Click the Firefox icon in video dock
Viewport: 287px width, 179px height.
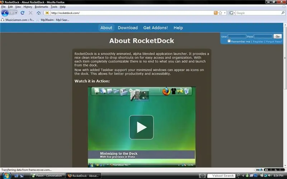click(x=166, y=91)
